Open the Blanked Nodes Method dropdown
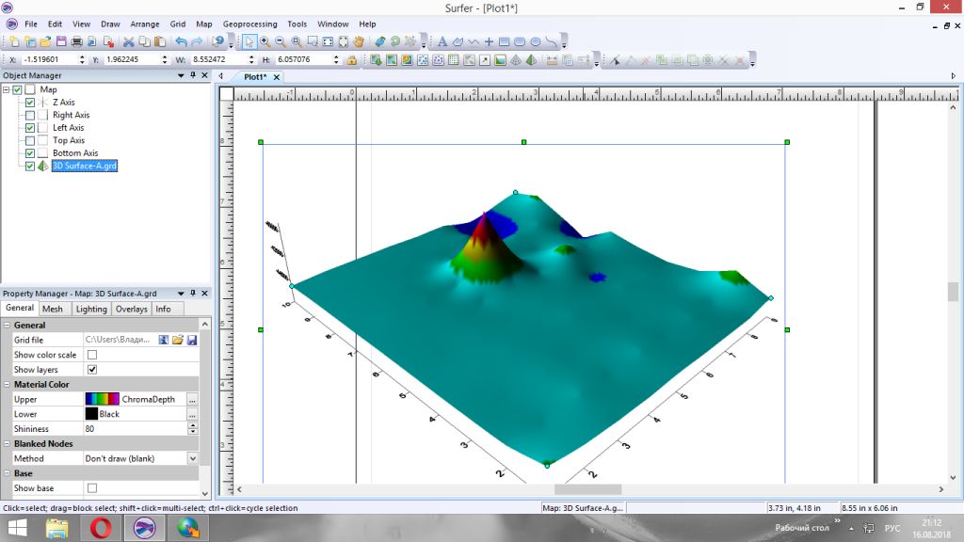 point(192,458)
